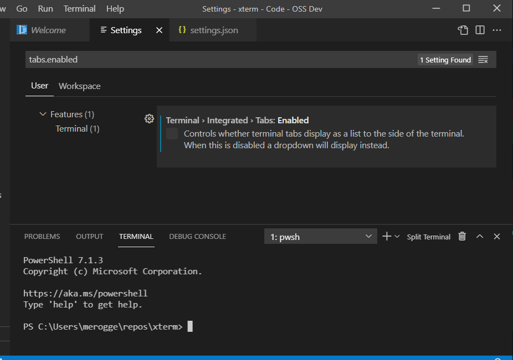Open the Terminal menu
The width and height of the screenshot is (513, 360).
79,8
